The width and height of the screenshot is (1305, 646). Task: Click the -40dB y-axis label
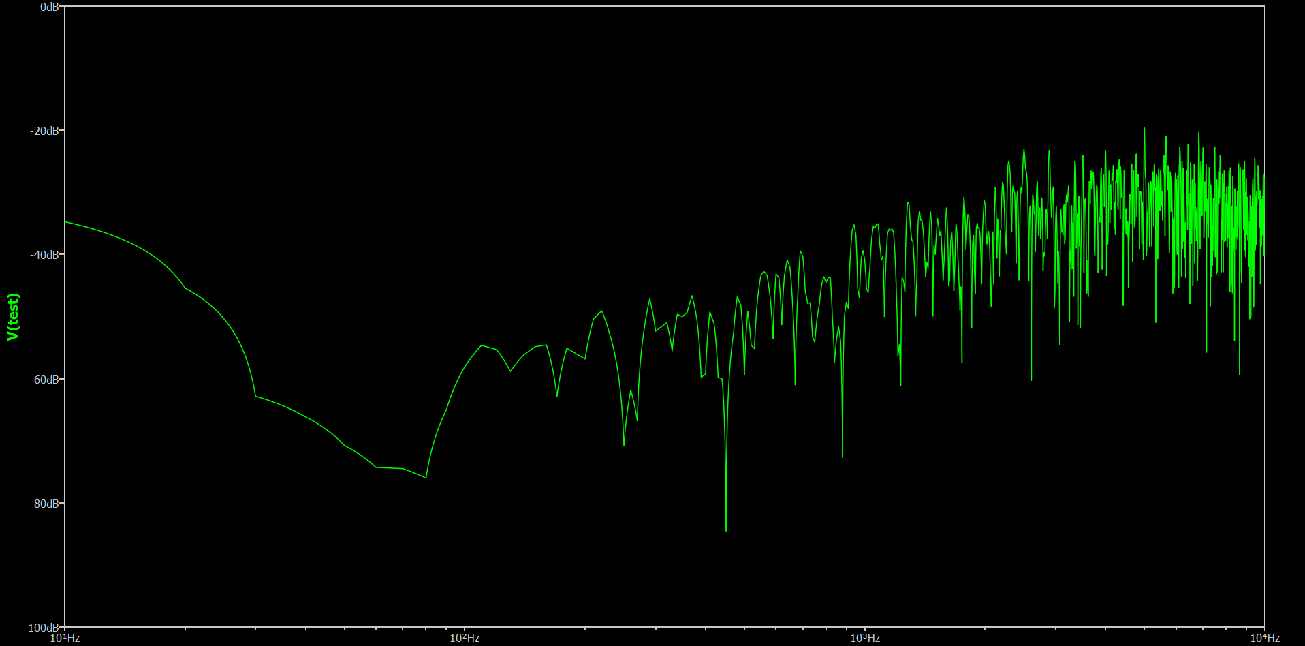(x=44, y=255)
